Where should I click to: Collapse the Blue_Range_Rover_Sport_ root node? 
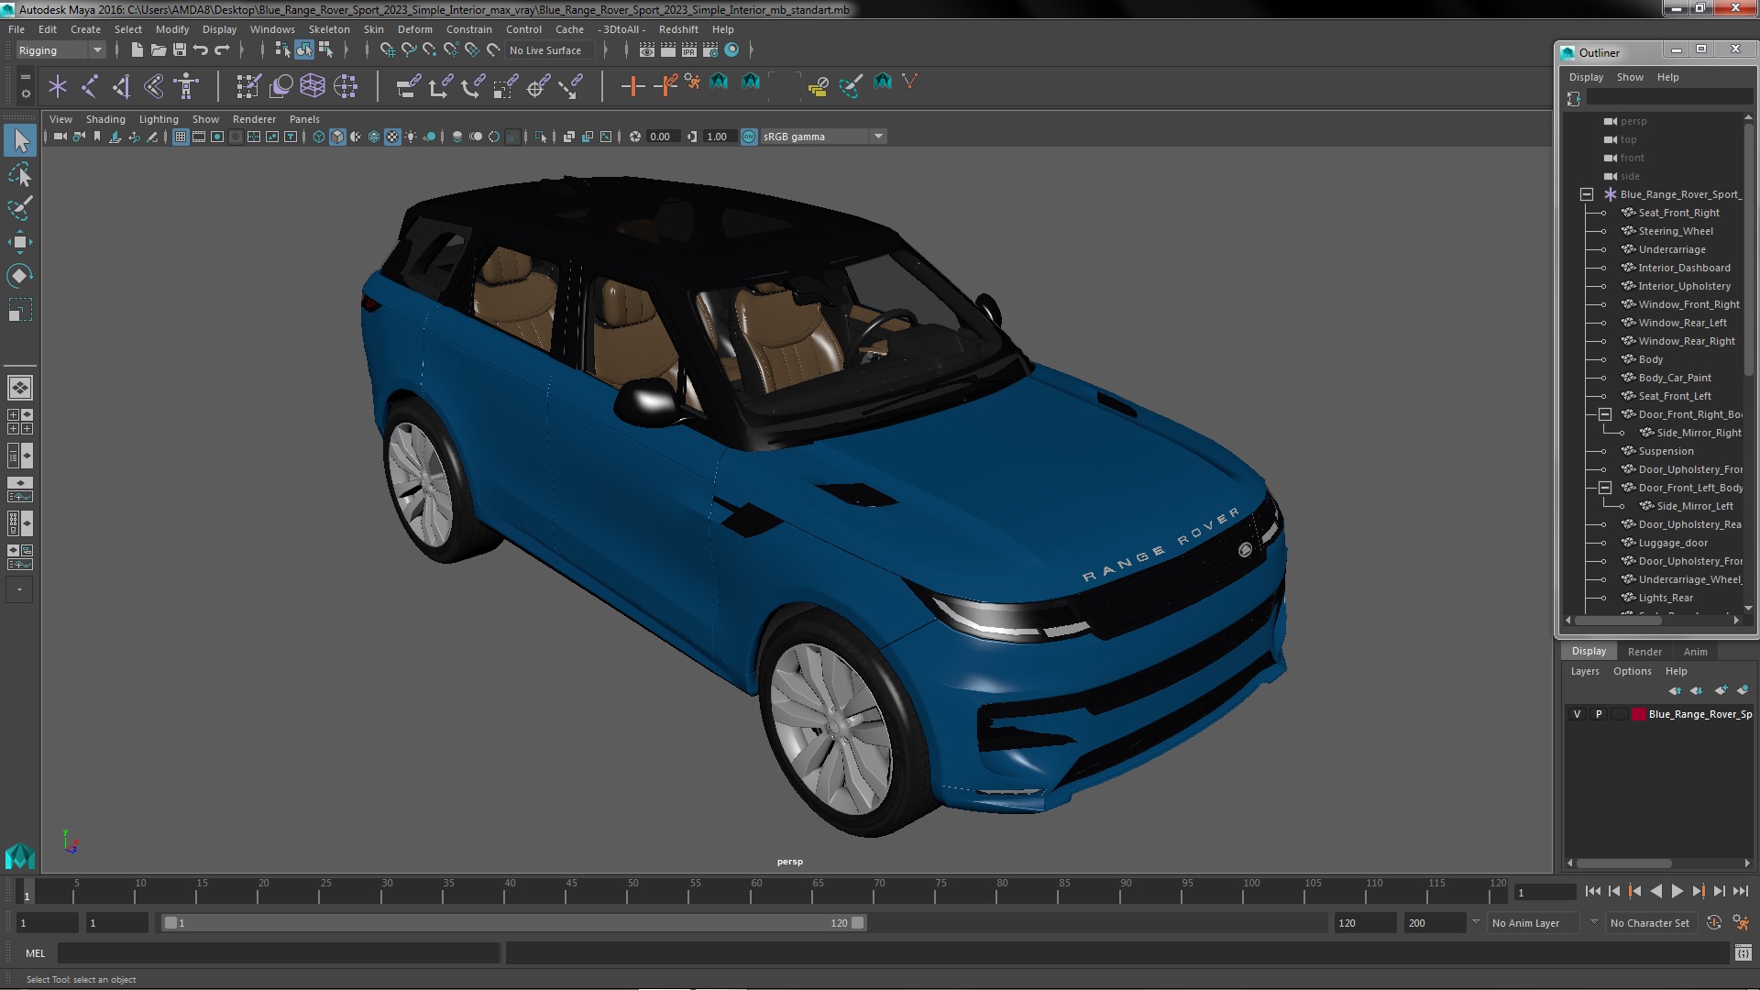point(1587,194)
